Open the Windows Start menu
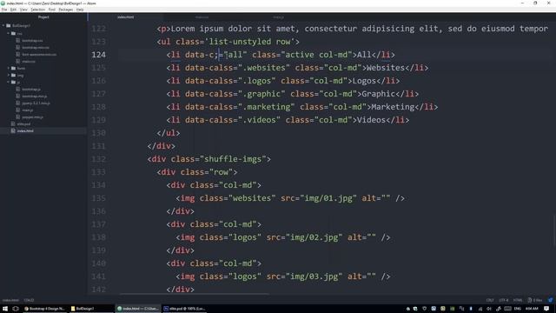This screenshot has height=313, width=556. pyautogui.click(x=5, y=309)
